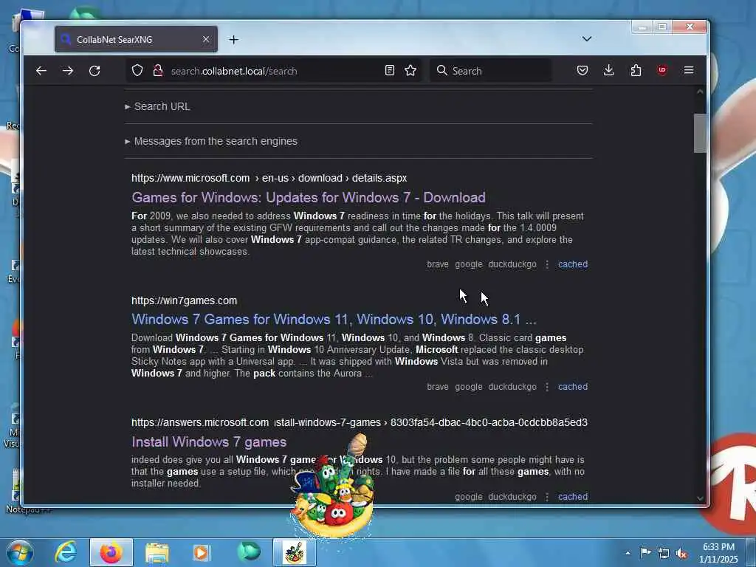Open Windows Media Player taskbar icon
Viewport: 756px width, 567px height.
201,552
